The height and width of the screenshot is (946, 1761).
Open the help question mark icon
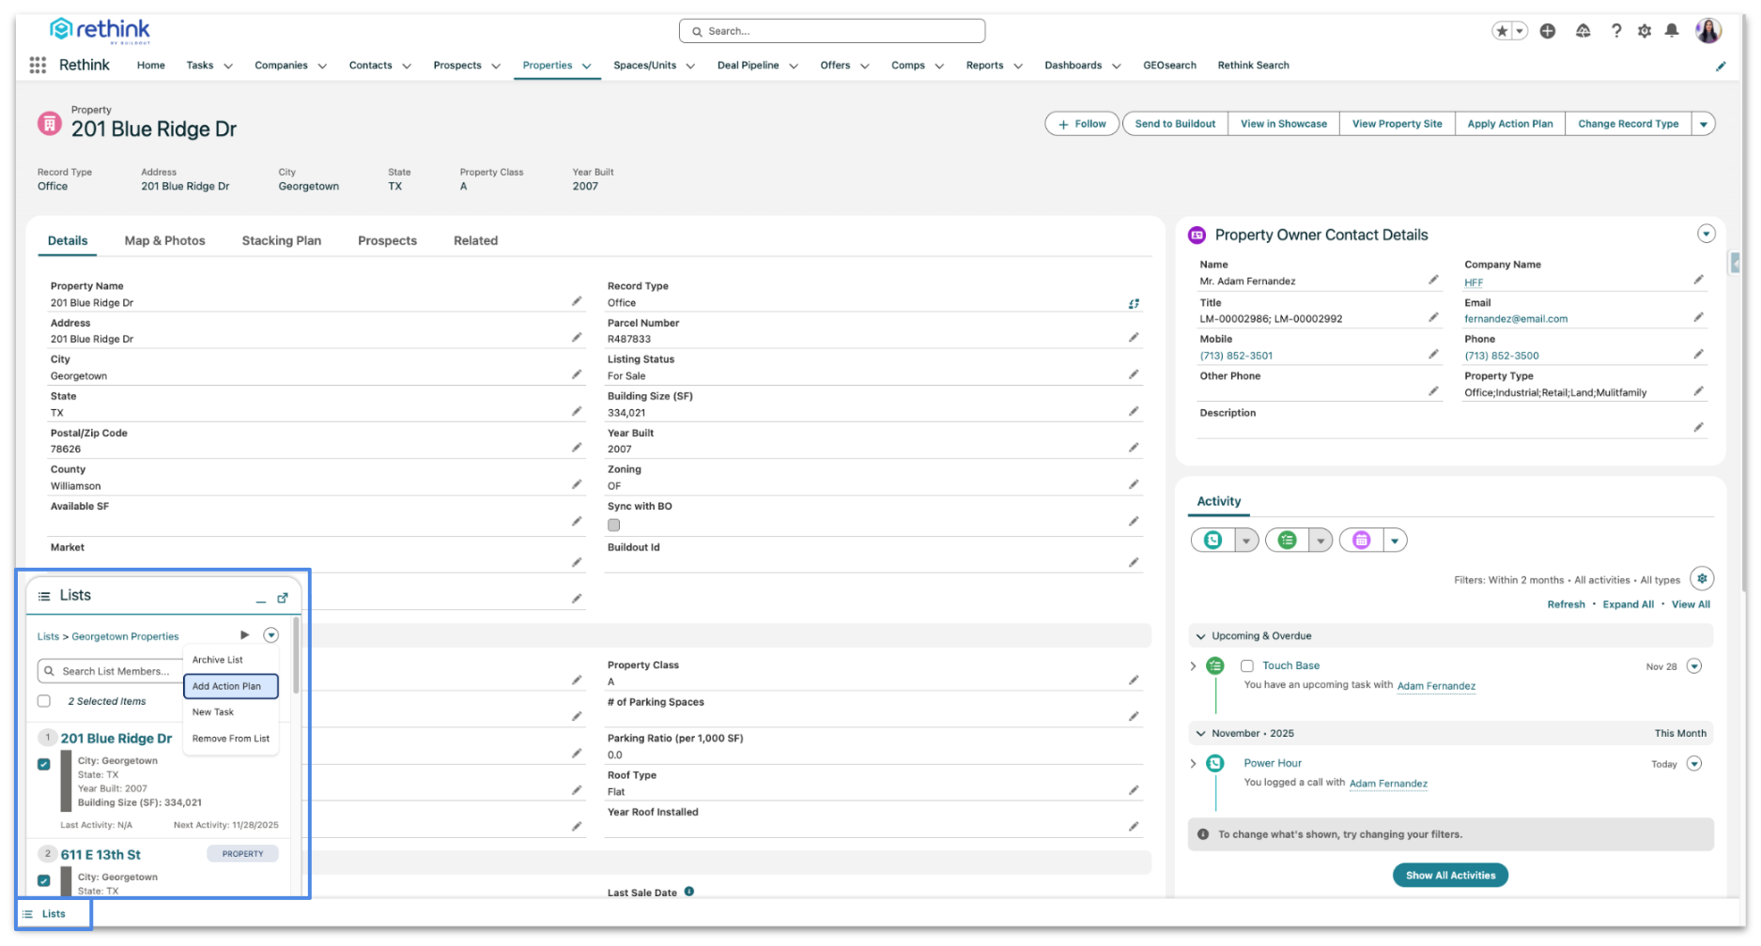click(x=1616, y=31)
